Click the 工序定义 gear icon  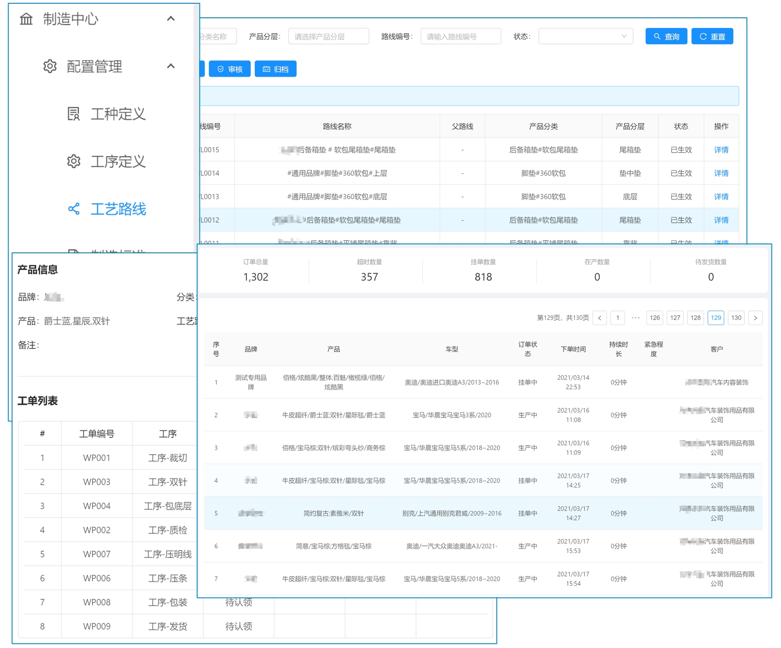[74, 162]
